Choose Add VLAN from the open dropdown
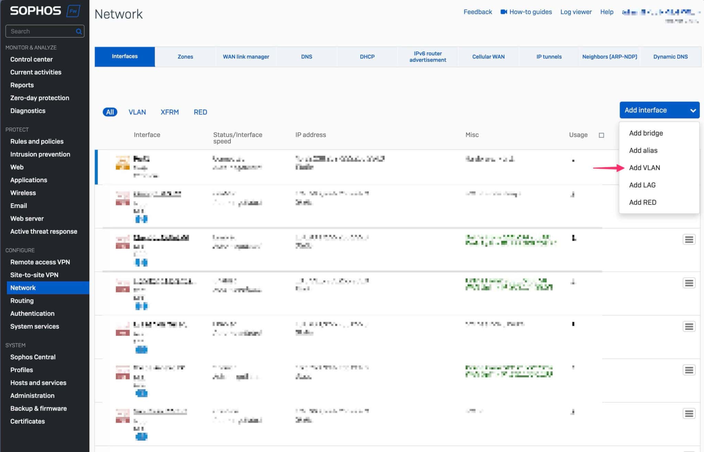The image size is (704, 452). (x=645, y=168)
